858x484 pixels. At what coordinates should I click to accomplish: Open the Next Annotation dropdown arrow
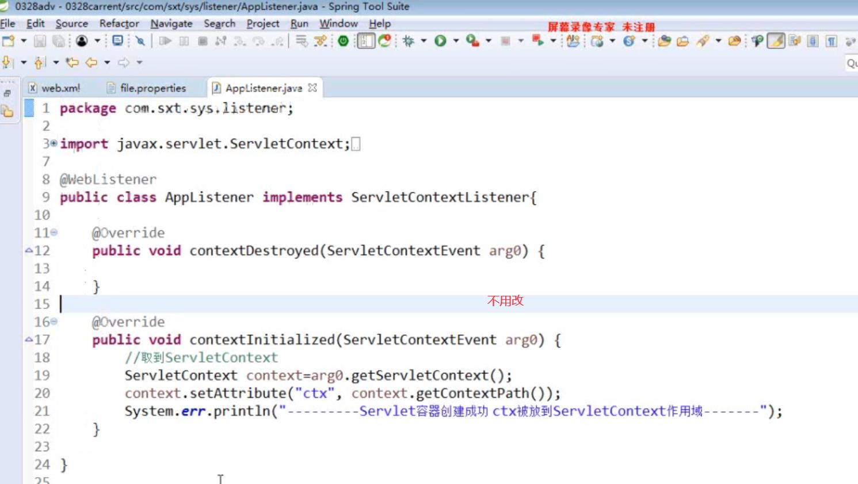coord(24,62)
